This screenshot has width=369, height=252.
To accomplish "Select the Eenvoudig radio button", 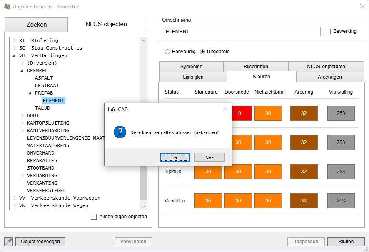I will click(x=167, y=52).
